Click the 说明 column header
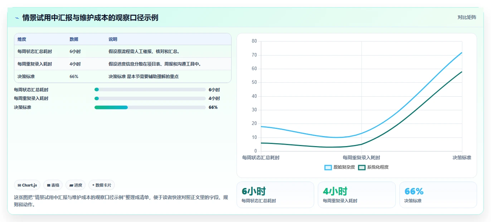Viewport: 491px width, 222px height. 113,39
